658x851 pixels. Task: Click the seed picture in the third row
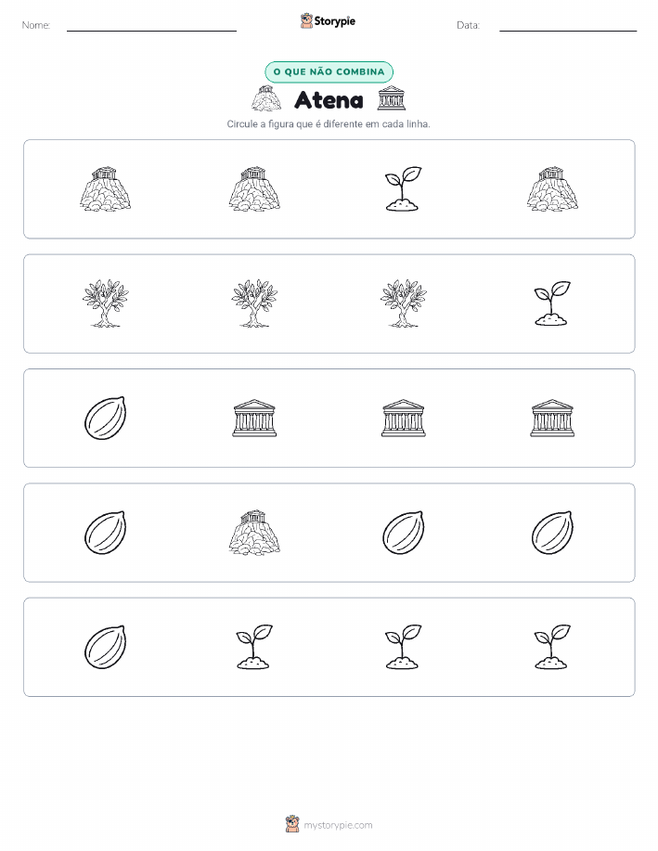(105, 418)
